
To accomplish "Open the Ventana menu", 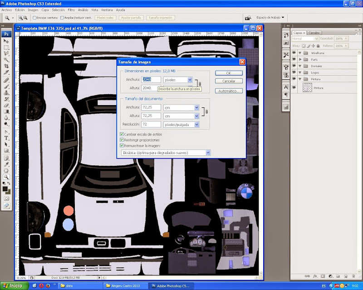I will [x=107, y=10].
